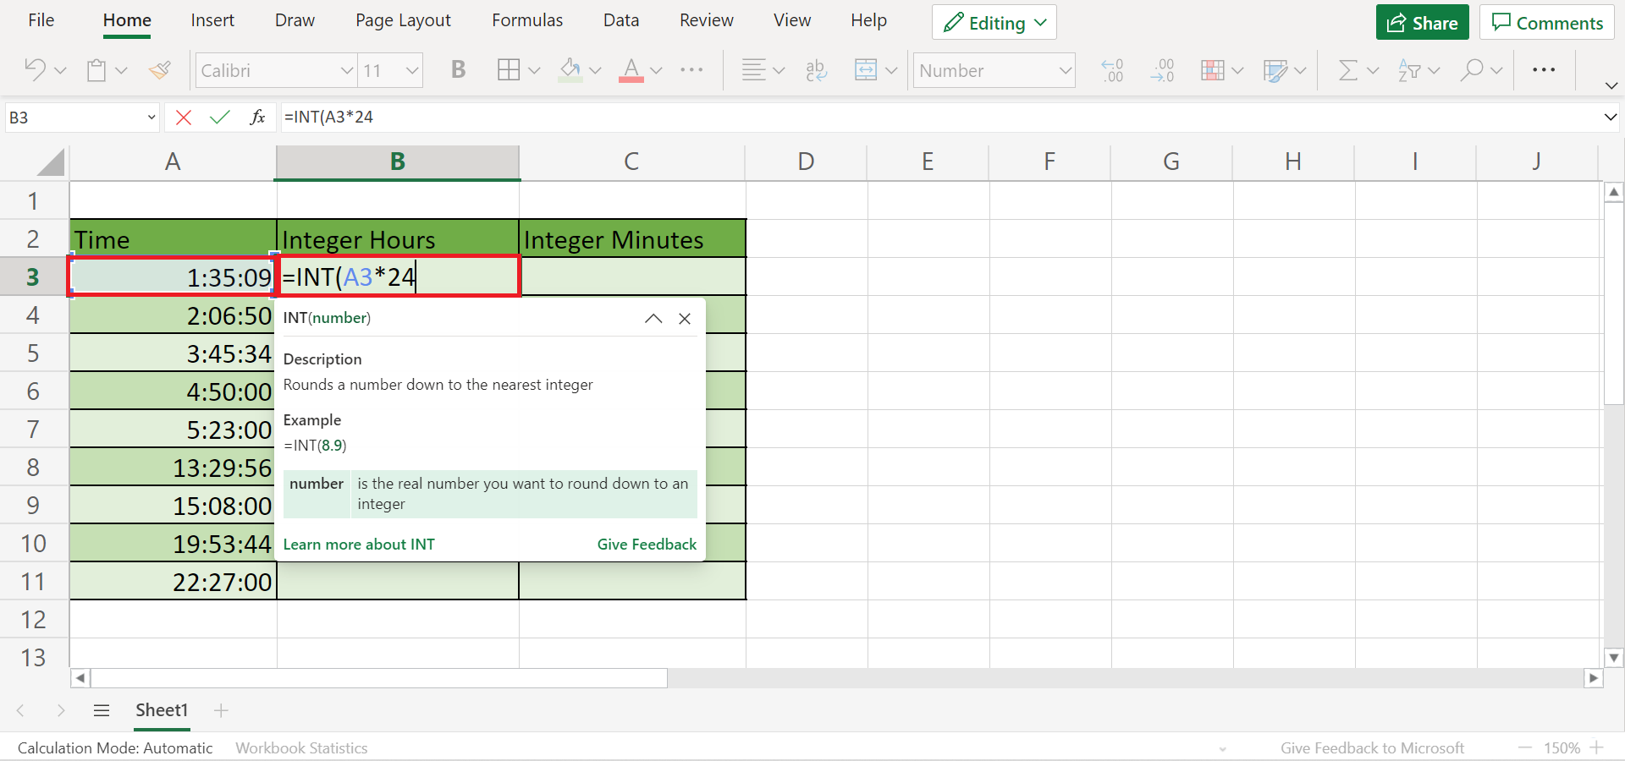Open the Page Layout tab

point(403,20)
